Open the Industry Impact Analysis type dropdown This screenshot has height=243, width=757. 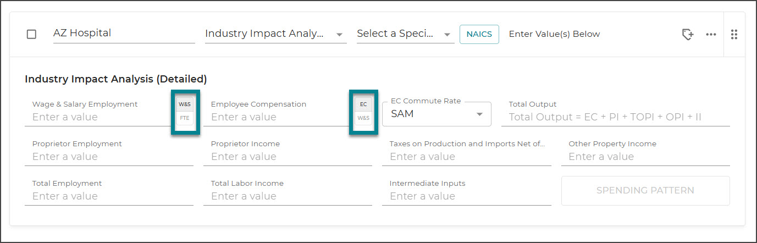[x=275, y=34]
